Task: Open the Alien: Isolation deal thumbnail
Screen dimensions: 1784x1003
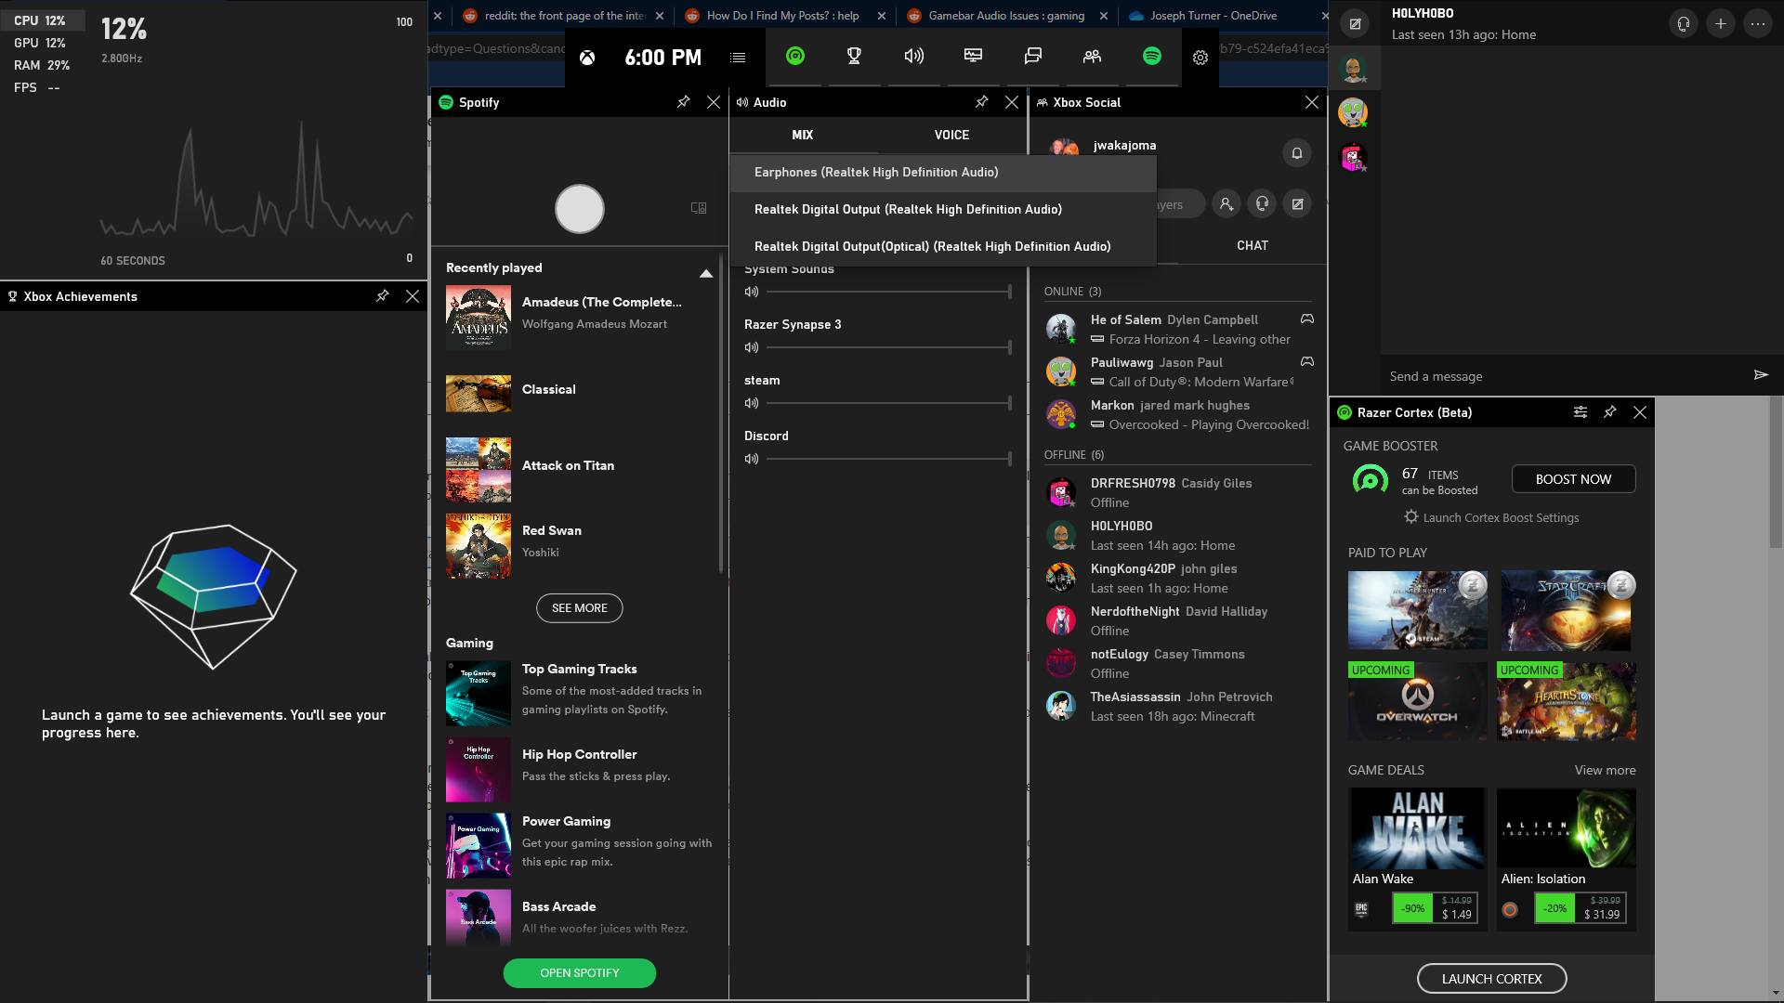Action: [x=1566, y=829]
